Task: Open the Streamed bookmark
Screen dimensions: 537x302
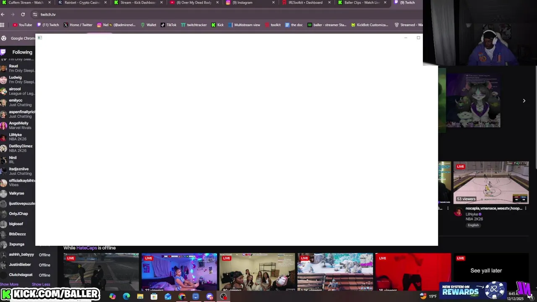Action: pos(409,25)
